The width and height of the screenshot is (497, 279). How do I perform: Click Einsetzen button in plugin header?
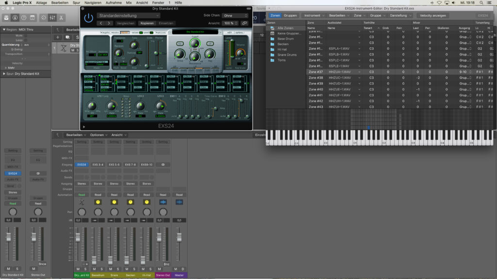[166, 23]
